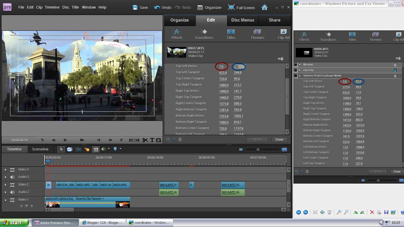
Task: Open the Motion Tracking tool
Action: (87, 149)
